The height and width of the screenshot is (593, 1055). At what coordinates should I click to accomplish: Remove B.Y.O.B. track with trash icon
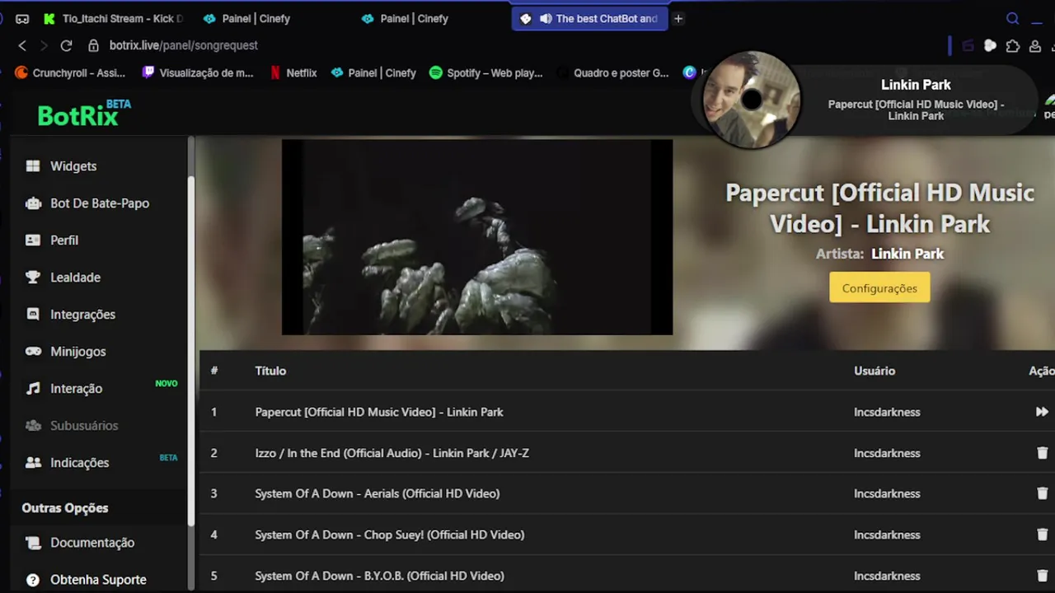pos(1042,576)
